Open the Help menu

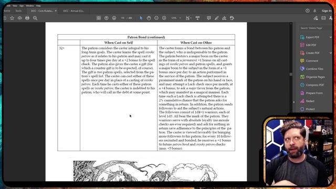[x=38, y=6]
